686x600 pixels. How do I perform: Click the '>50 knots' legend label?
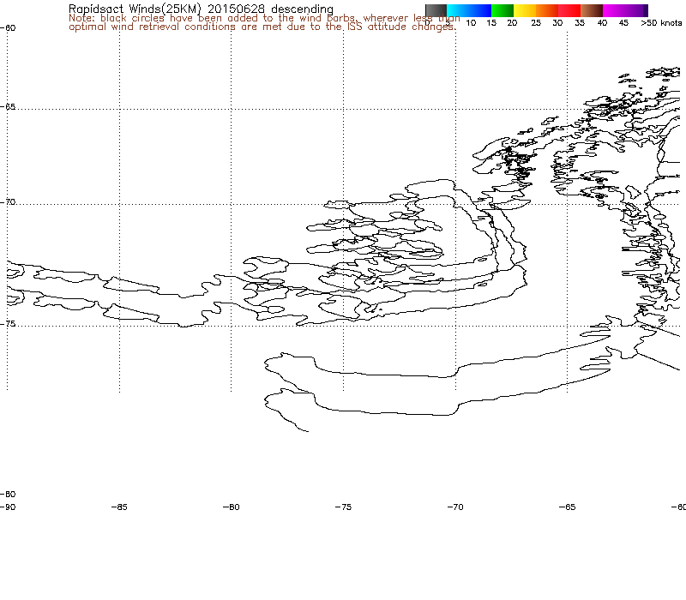tap(661, 23)
